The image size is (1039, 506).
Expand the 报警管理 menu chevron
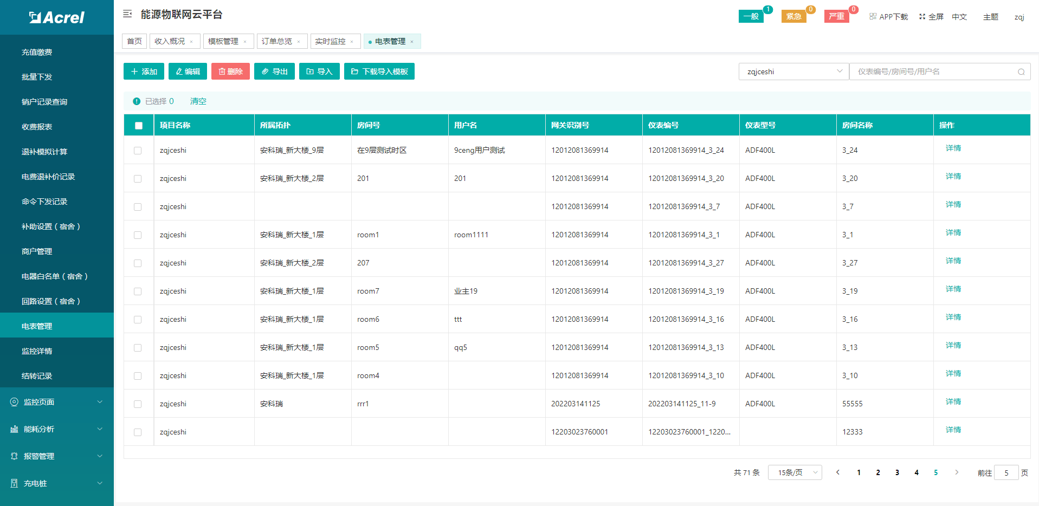pos(100,456)
